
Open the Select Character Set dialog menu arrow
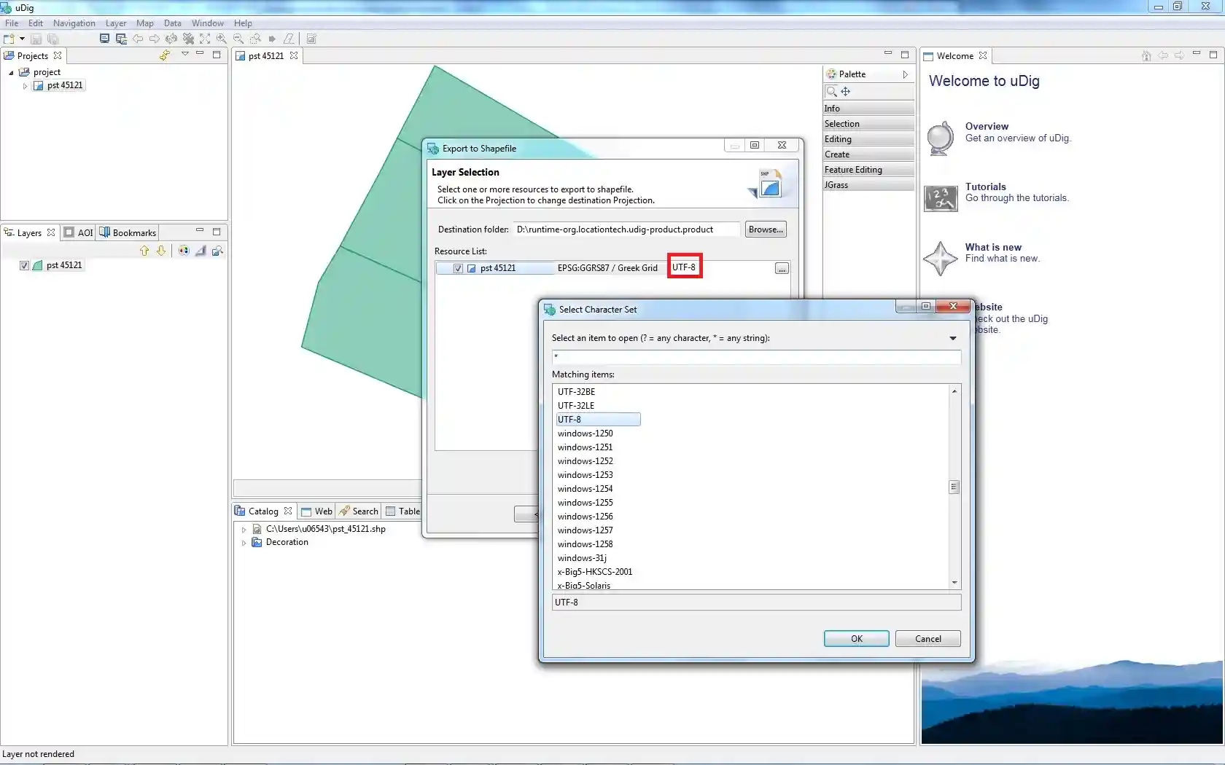point(953,338)
